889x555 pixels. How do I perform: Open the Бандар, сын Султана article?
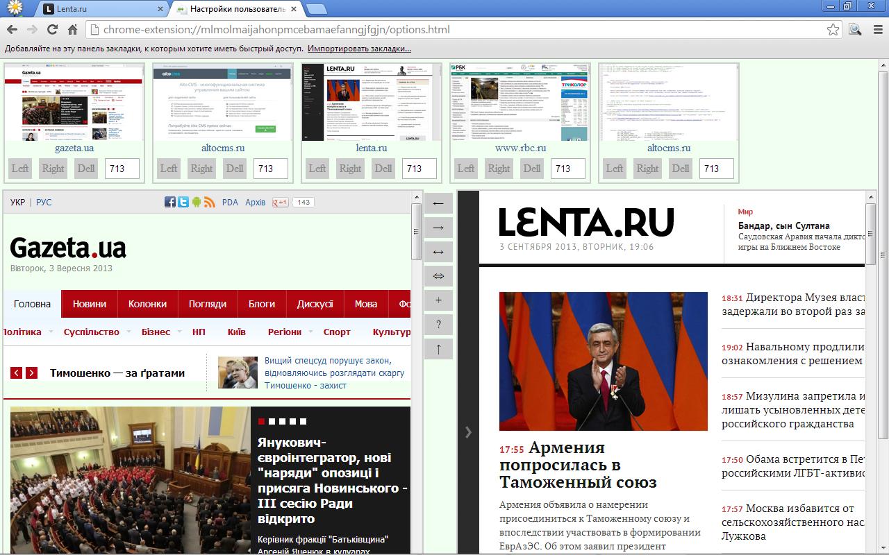[784, 225]
